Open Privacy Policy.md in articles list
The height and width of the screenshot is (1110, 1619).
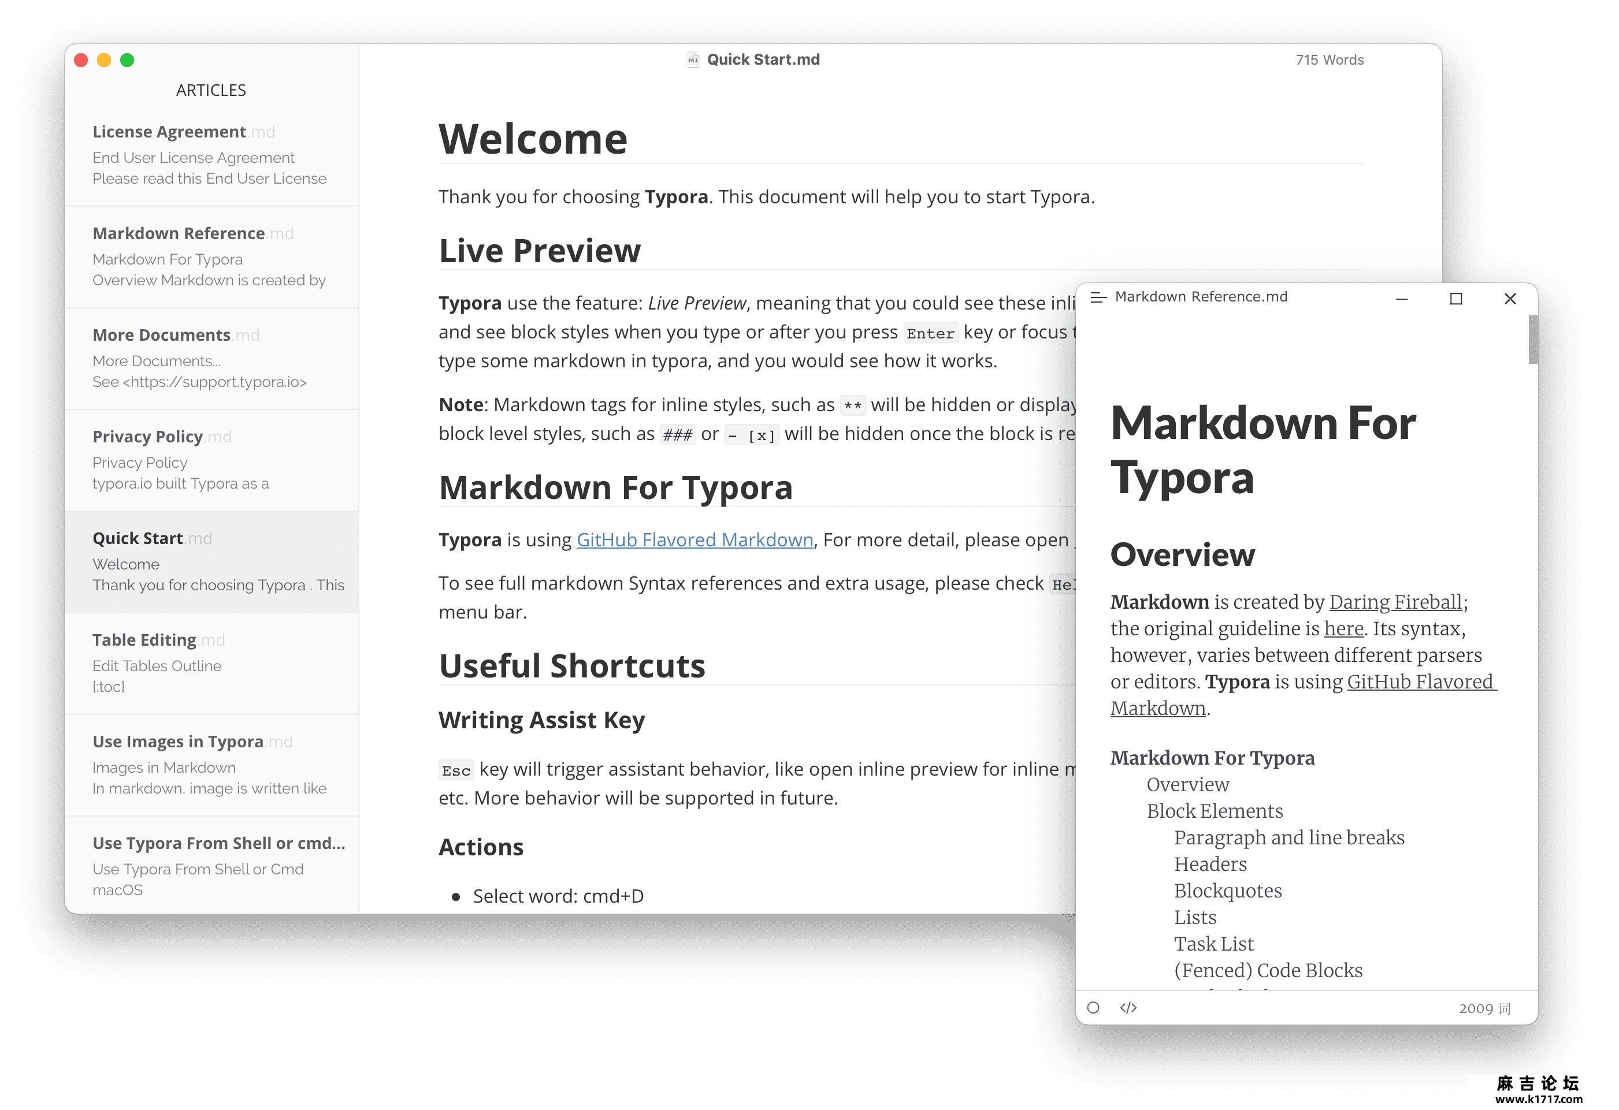[x=212, y=460]
